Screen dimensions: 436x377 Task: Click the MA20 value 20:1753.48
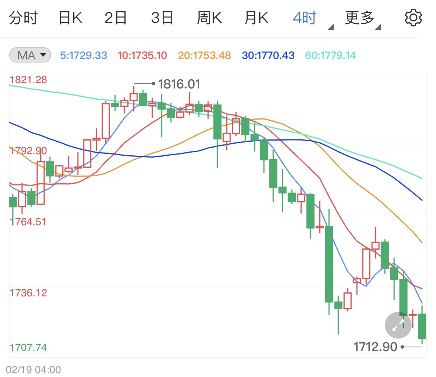click(204, 56)
